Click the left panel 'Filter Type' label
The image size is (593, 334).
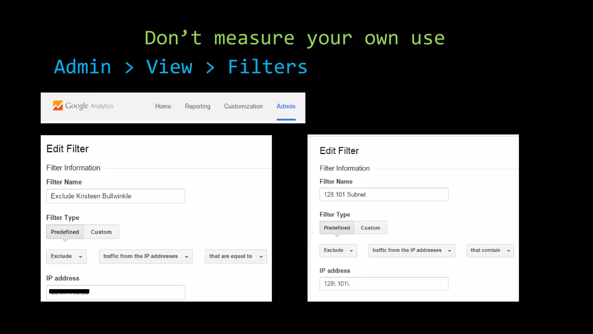pyautogui.click(x=63, y=218)
